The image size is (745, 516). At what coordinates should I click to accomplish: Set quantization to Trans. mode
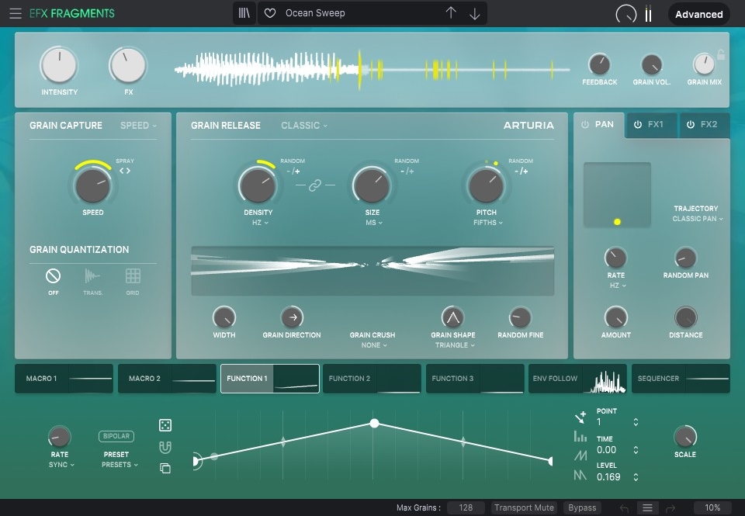click(x=92, y=282)
